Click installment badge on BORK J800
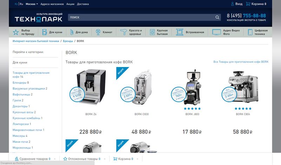 (x=178, y=94)
